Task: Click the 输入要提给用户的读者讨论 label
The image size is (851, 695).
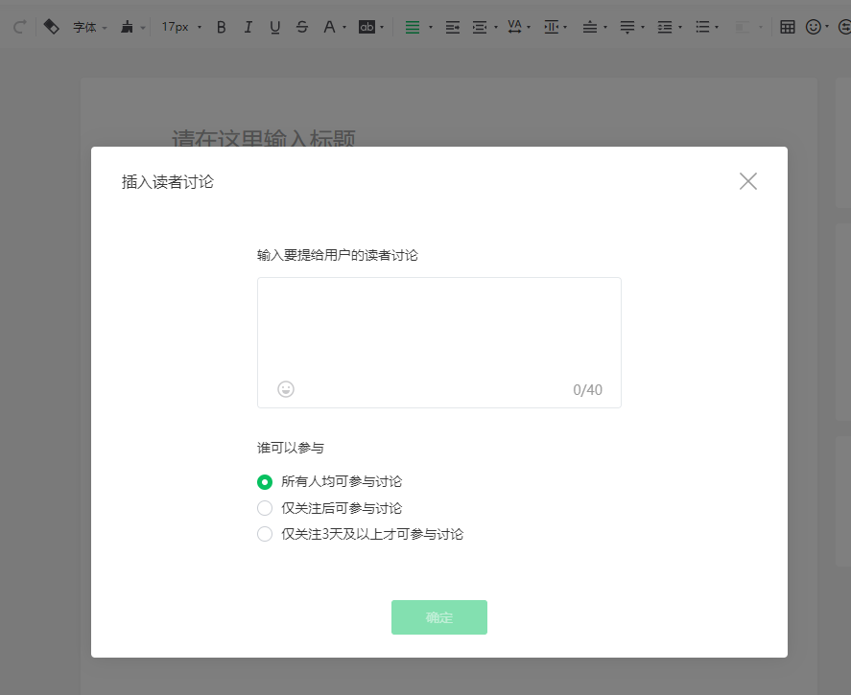Action: (x=338, y=255)
